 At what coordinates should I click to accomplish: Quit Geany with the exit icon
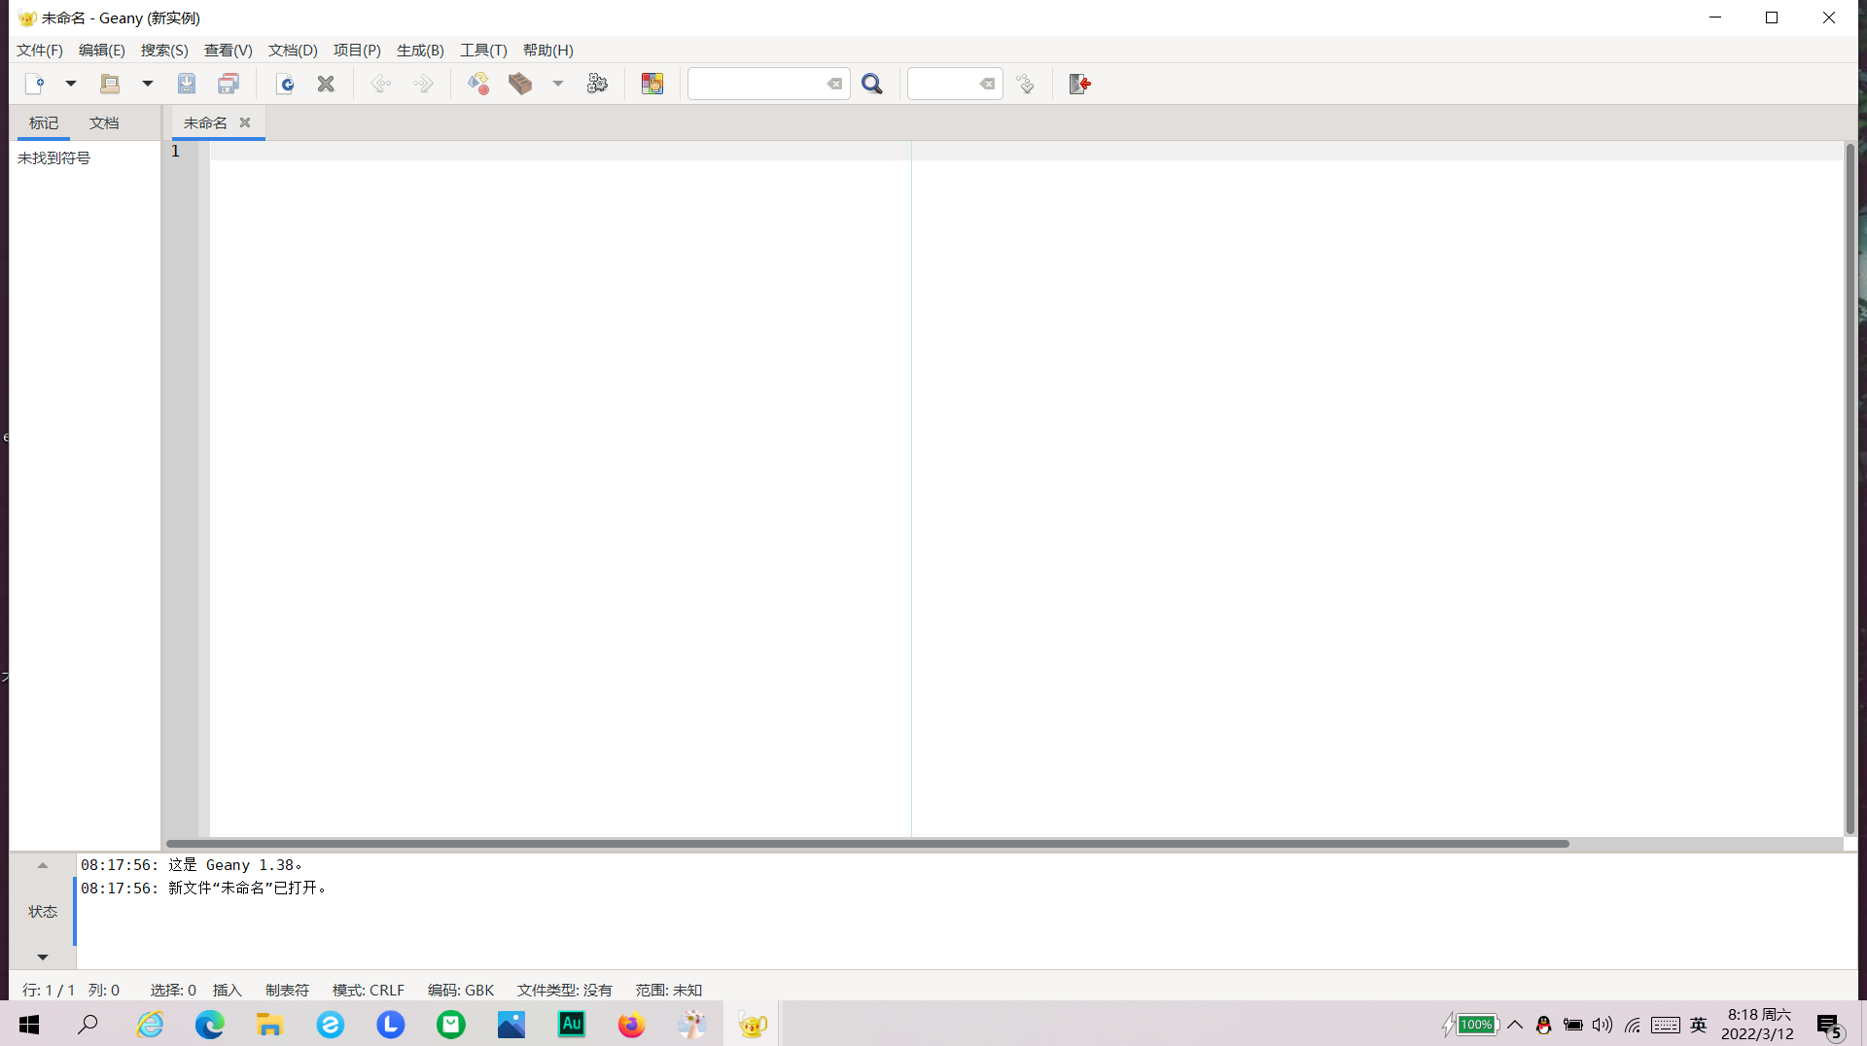pyautogui.click(x=1080, y=84)
